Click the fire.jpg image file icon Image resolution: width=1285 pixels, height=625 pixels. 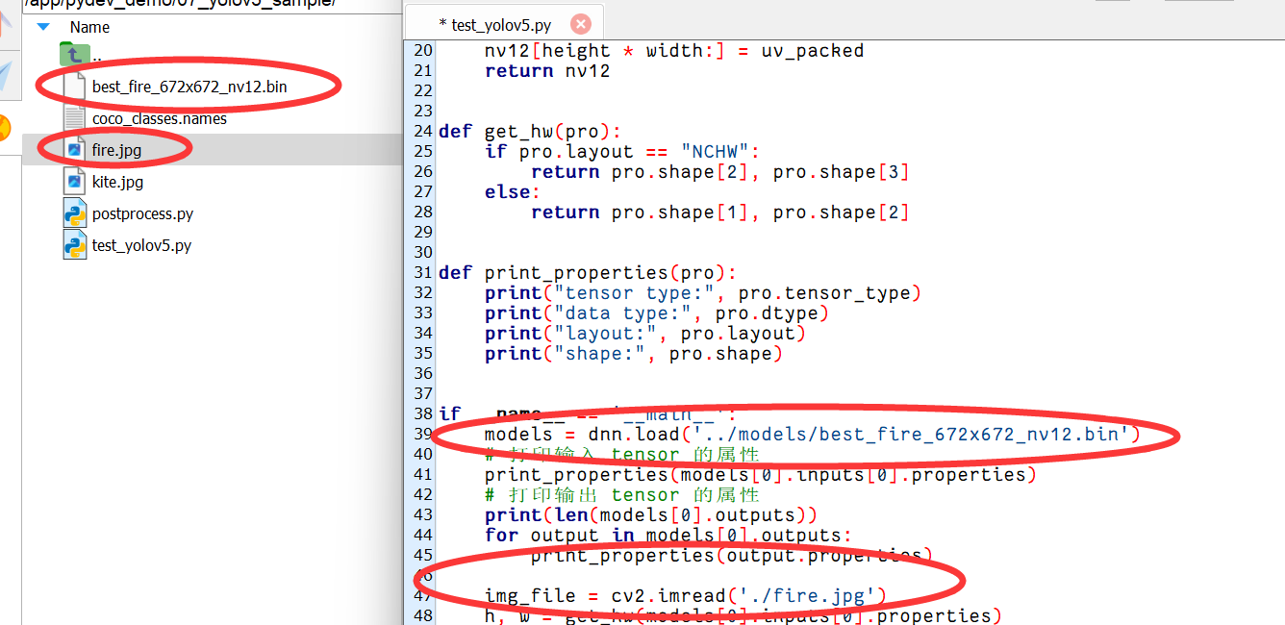74,150
